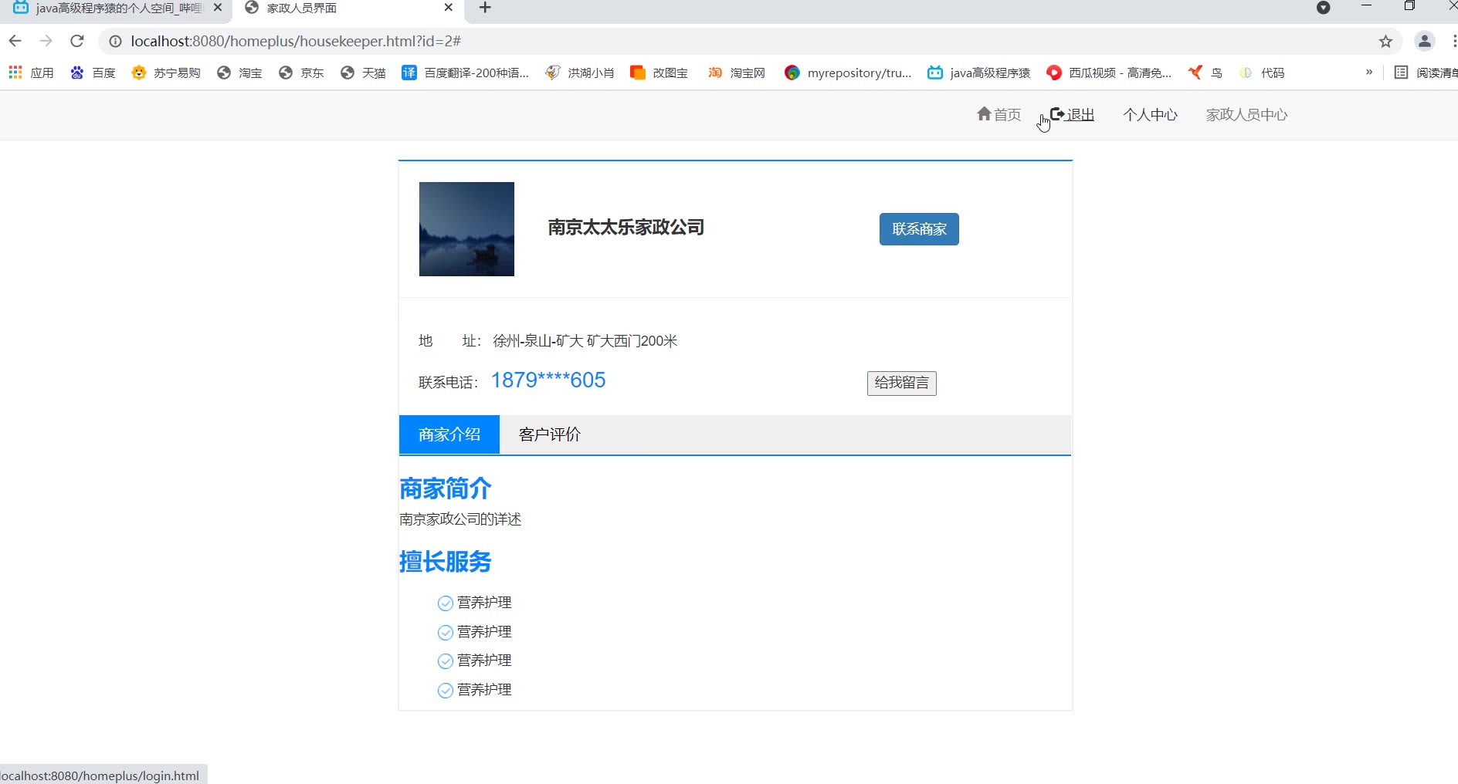Screen dimensions: 1458x784
Task: Open the 百度 bookmark
Action: (93, 73)
